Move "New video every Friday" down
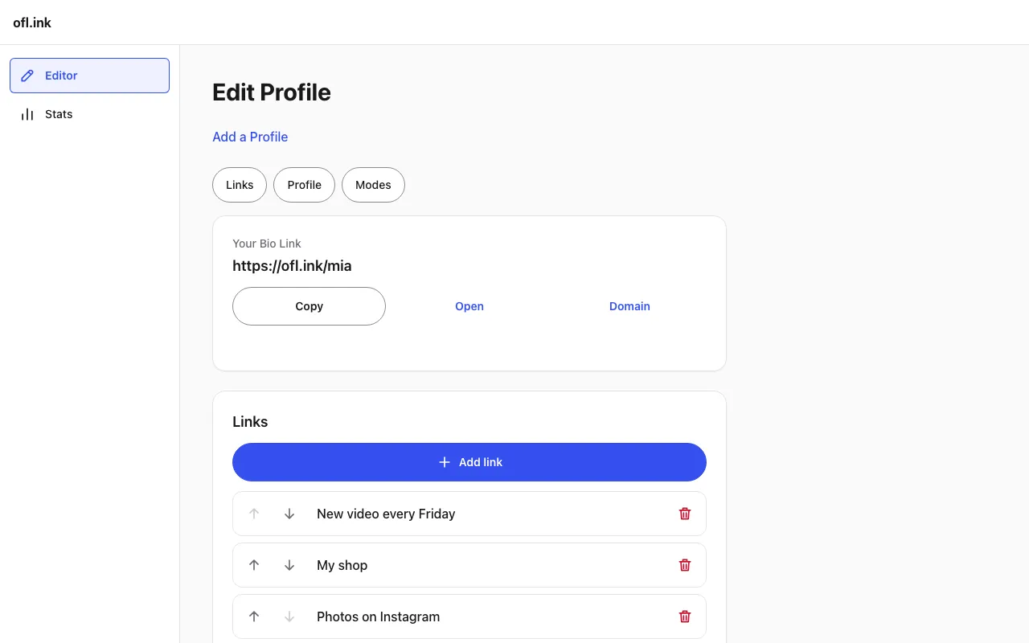 289,514
